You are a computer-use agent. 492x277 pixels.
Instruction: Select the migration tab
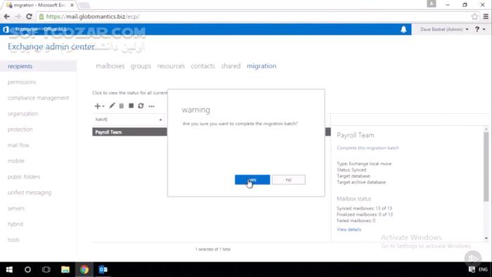[261, 66]
